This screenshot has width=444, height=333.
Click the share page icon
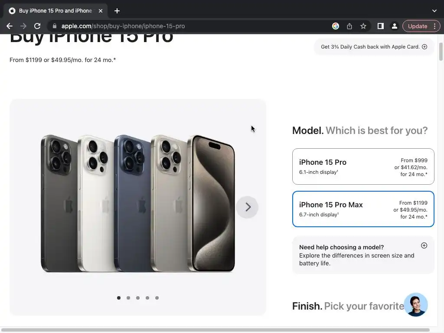coord(349,26)
